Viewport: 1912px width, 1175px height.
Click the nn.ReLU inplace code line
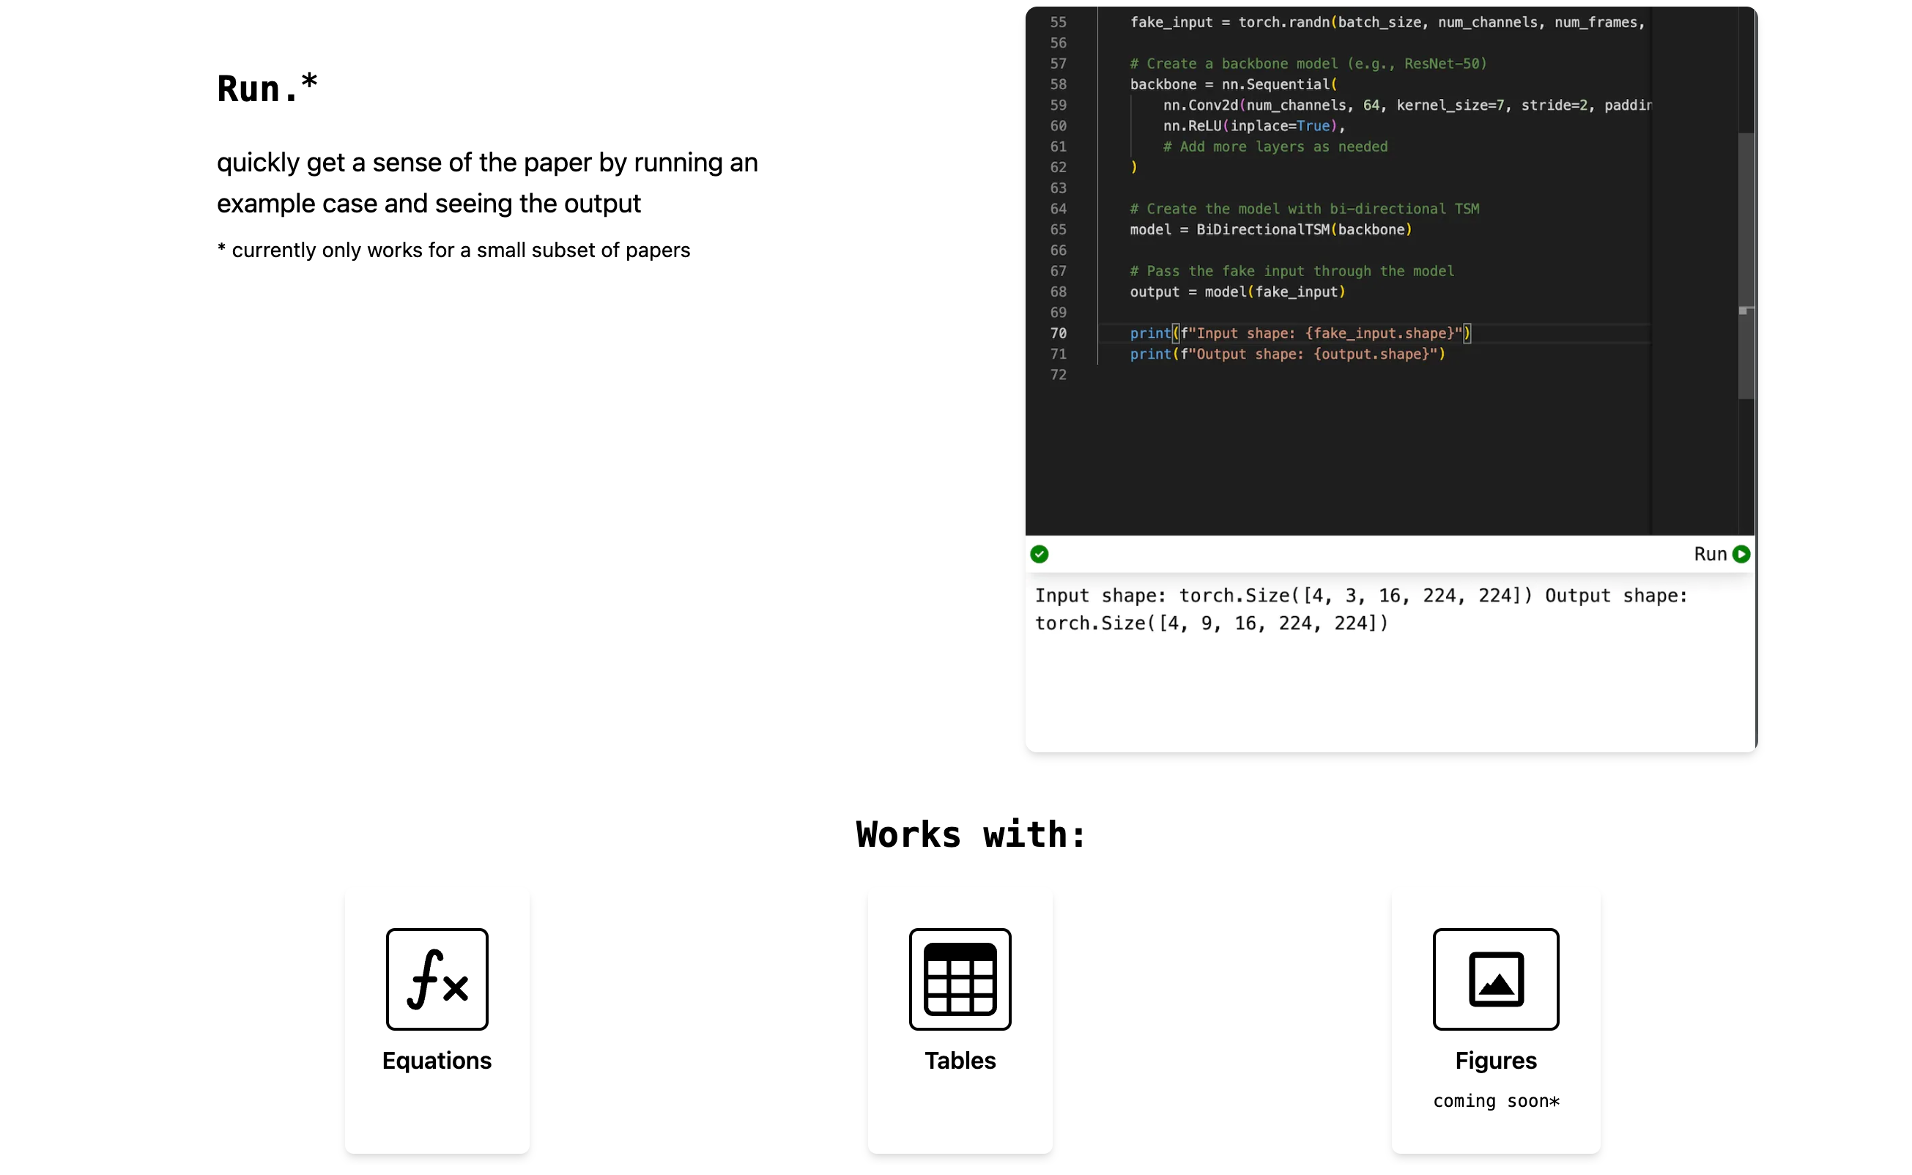click(x=1253, y=126)
